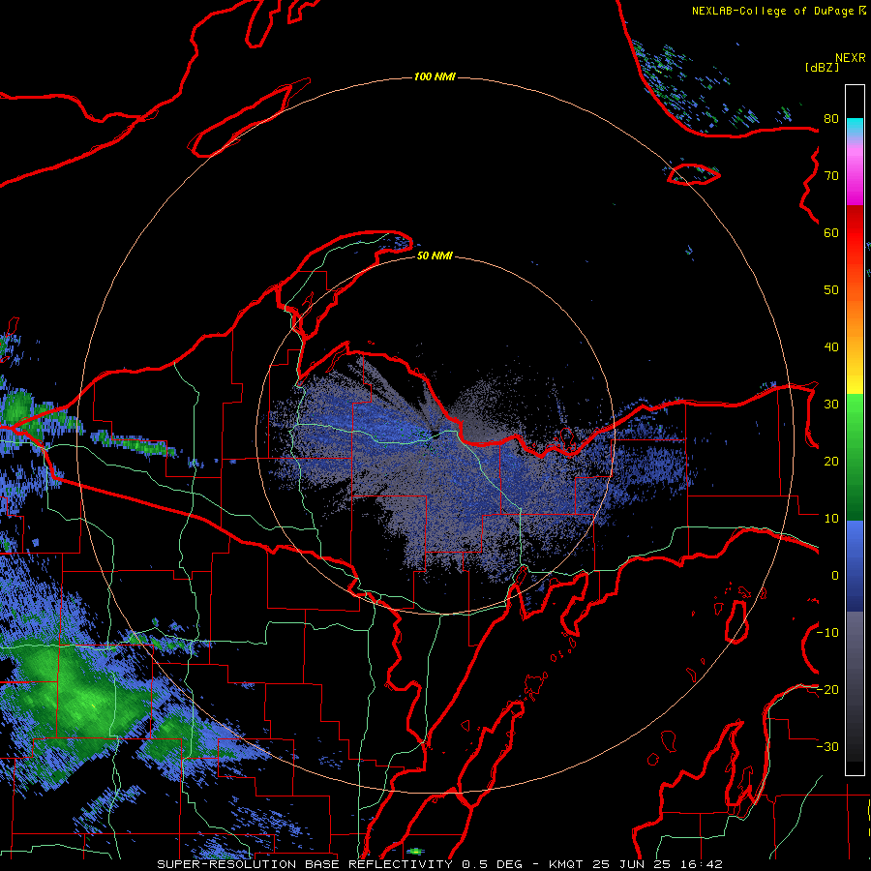Click the 60 value on the dBZ scale
871x871 pixels.
point(831,232)
